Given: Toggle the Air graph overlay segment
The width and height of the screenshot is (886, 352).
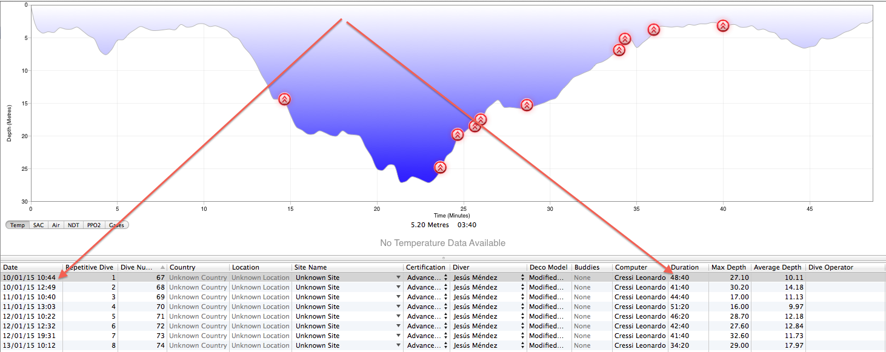Looking at the screenshot, I should click(x=56, y=225).
